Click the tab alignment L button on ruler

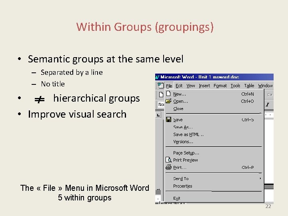click(x=158, y=115)
